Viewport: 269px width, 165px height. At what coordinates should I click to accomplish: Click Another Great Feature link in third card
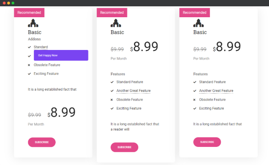(216, 91)
